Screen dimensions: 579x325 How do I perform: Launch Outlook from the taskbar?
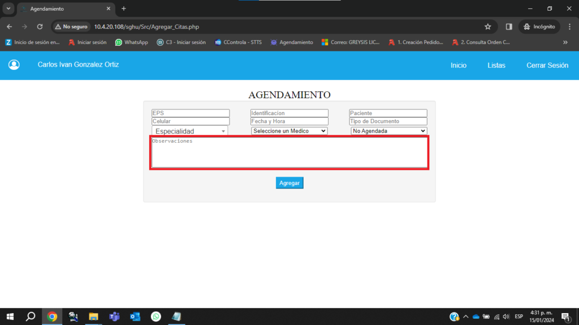(135, 317)
